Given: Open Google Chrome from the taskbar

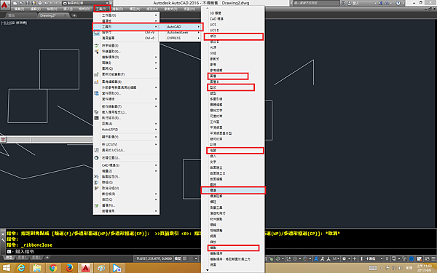Looking at the screenshot, I should click(53, 268).
